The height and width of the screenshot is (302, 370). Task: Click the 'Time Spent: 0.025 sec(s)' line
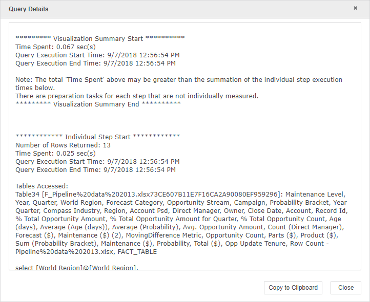pos(55,154)
